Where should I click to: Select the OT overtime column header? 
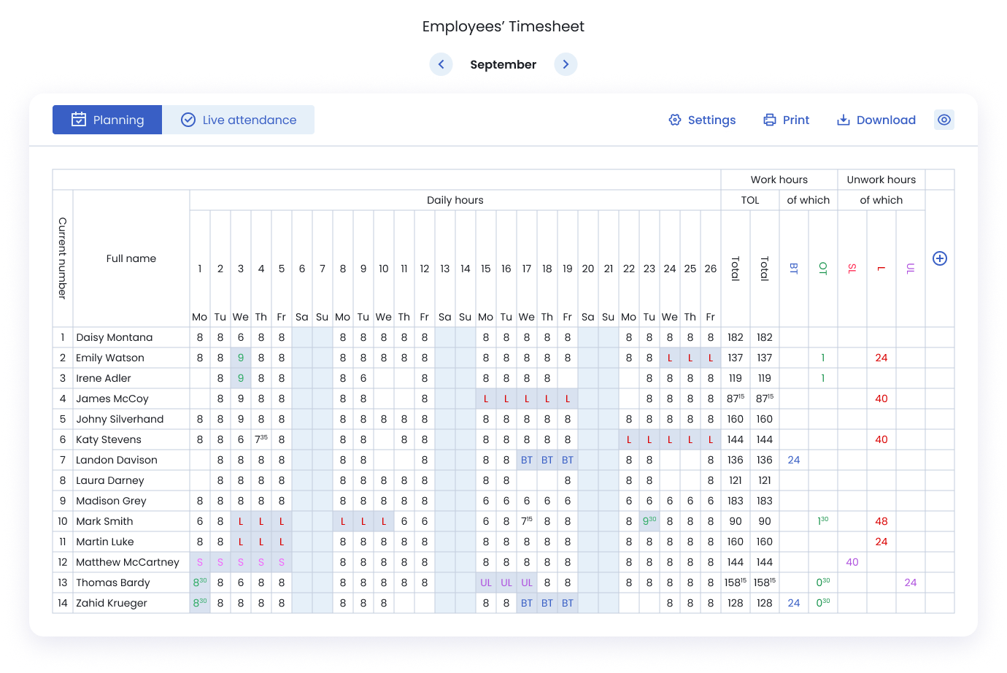coord(823,269)
